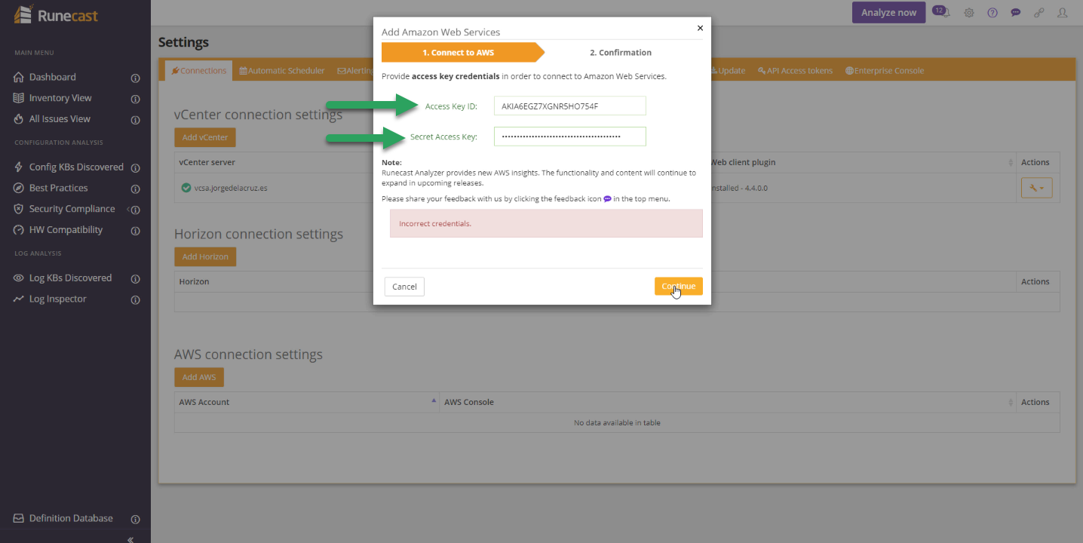Collapse the sidebar with double chevron
Image resolution: width=1083 pixels, height=543 pixels.
(x=130, y=539)
